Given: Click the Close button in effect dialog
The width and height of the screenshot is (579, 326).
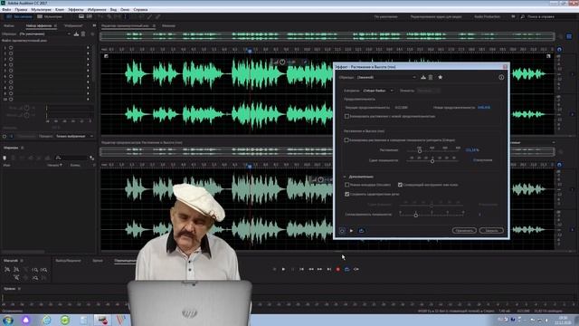Looking at the screenshot, I should [491, 231].
